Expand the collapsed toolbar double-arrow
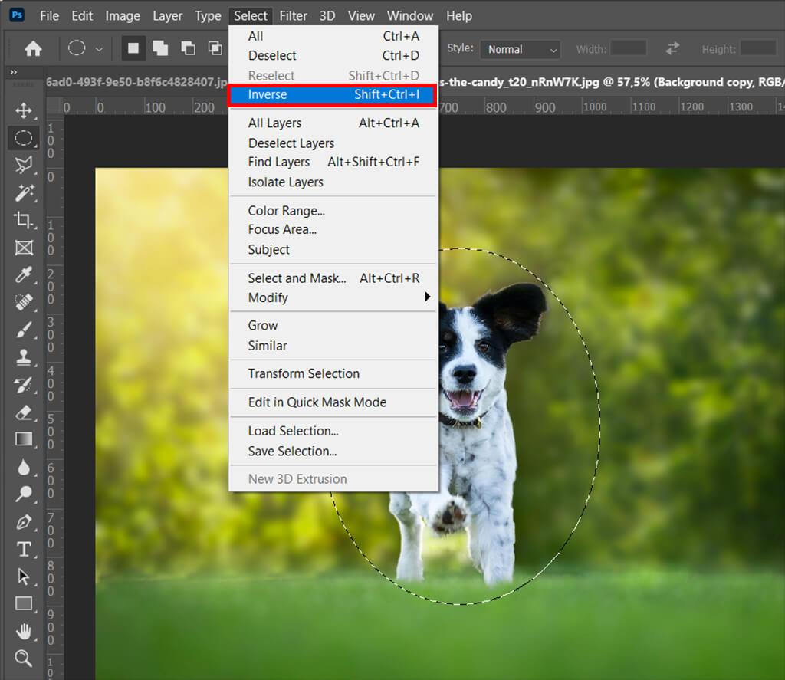Viewport: 785px width, 680px height. pyautogui.click(x=14, y=72)
